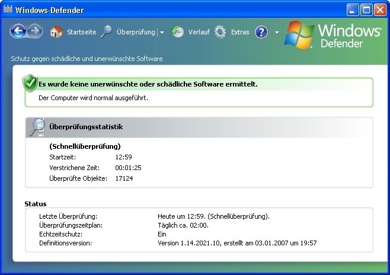
Task: Click the 'Heute um 12:59. (Schnellüberprüfung).' text
Action: [x=213, y=216]
